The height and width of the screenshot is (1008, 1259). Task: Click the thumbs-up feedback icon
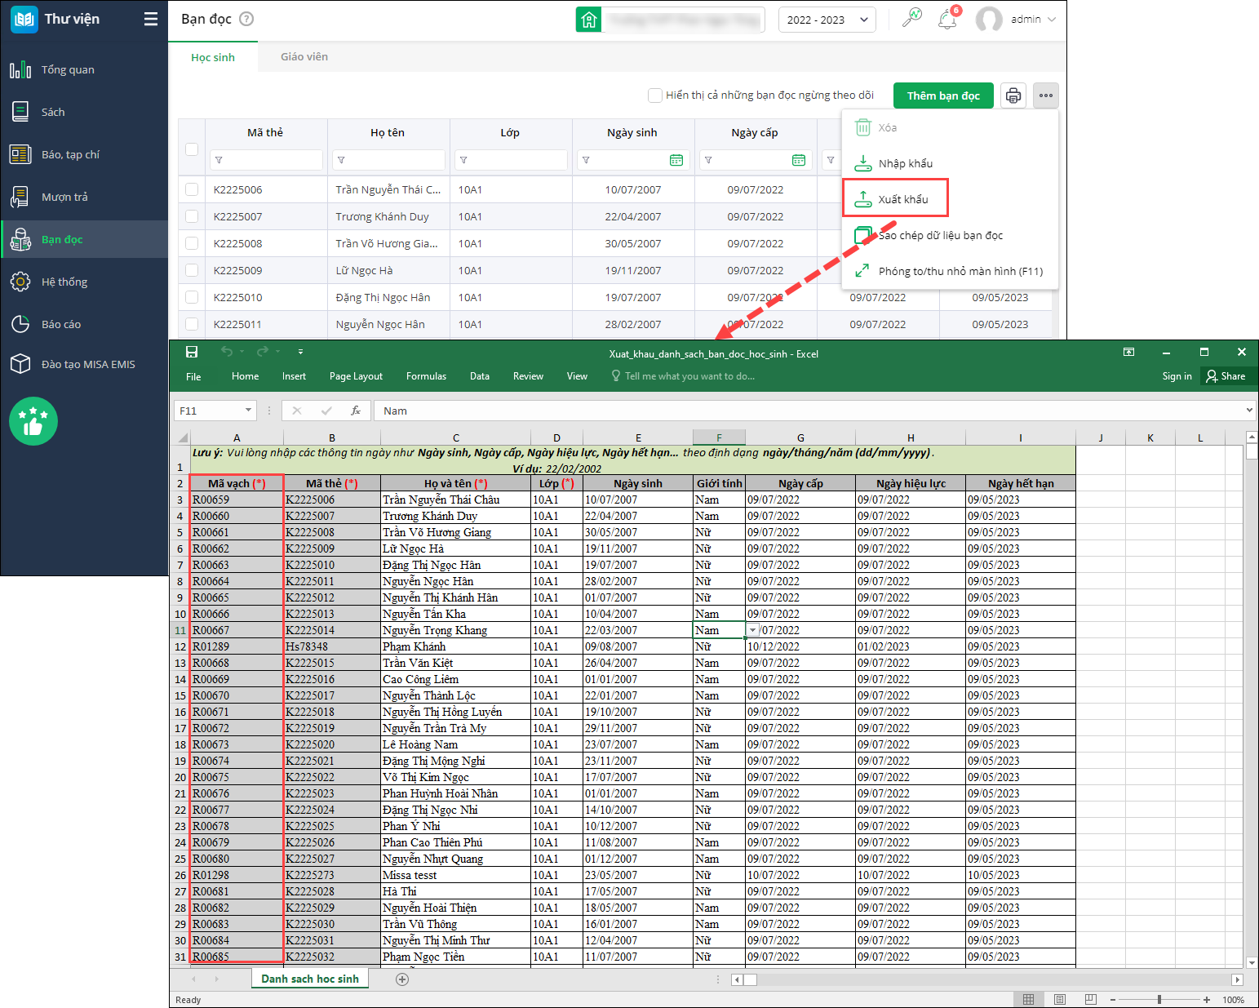click(33, 421)
